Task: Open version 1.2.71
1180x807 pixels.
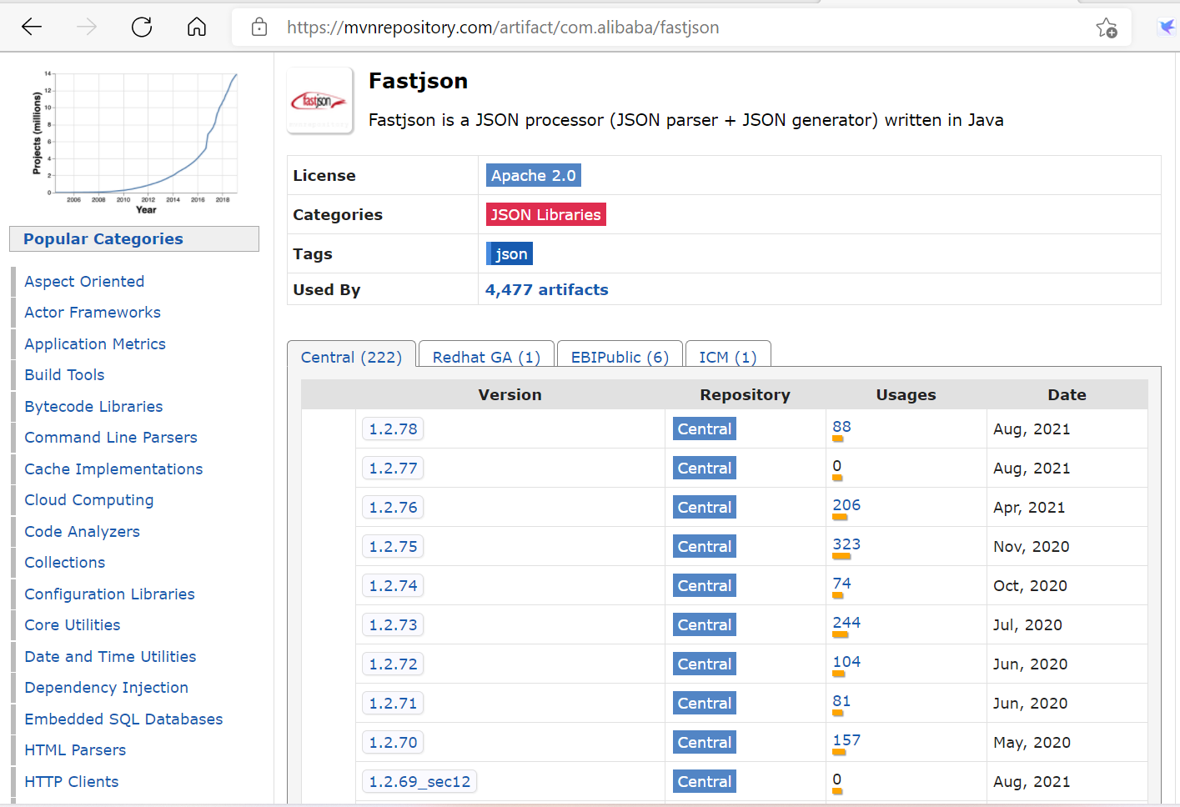Action: (x=393, y=703)
